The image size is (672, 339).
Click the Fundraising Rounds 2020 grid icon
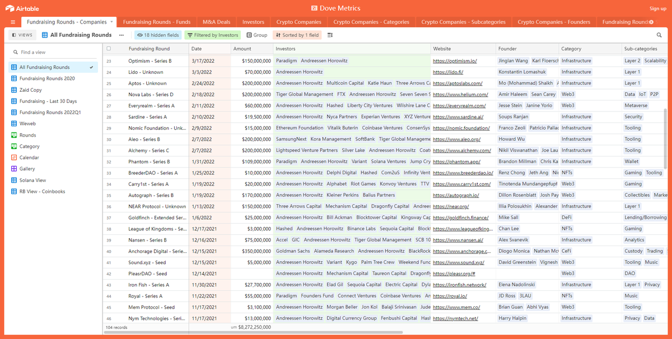pos(14,78)
